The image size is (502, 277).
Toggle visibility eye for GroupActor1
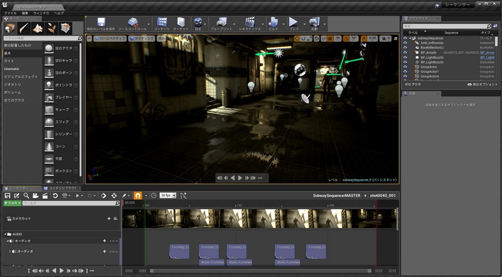tap(405, 71)
